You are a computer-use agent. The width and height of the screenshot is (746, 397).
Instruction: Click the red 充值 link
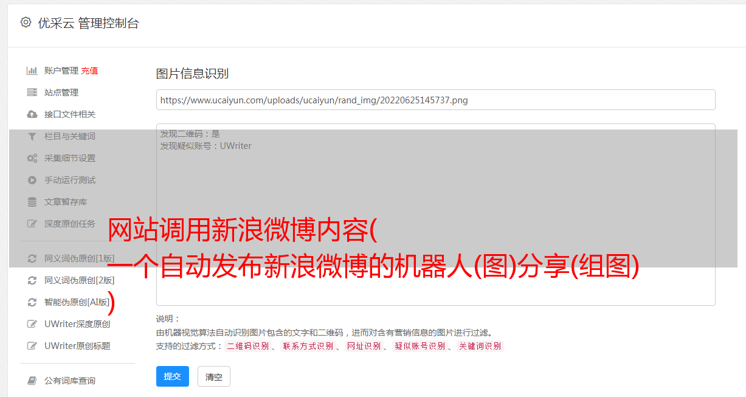[89, 71]
